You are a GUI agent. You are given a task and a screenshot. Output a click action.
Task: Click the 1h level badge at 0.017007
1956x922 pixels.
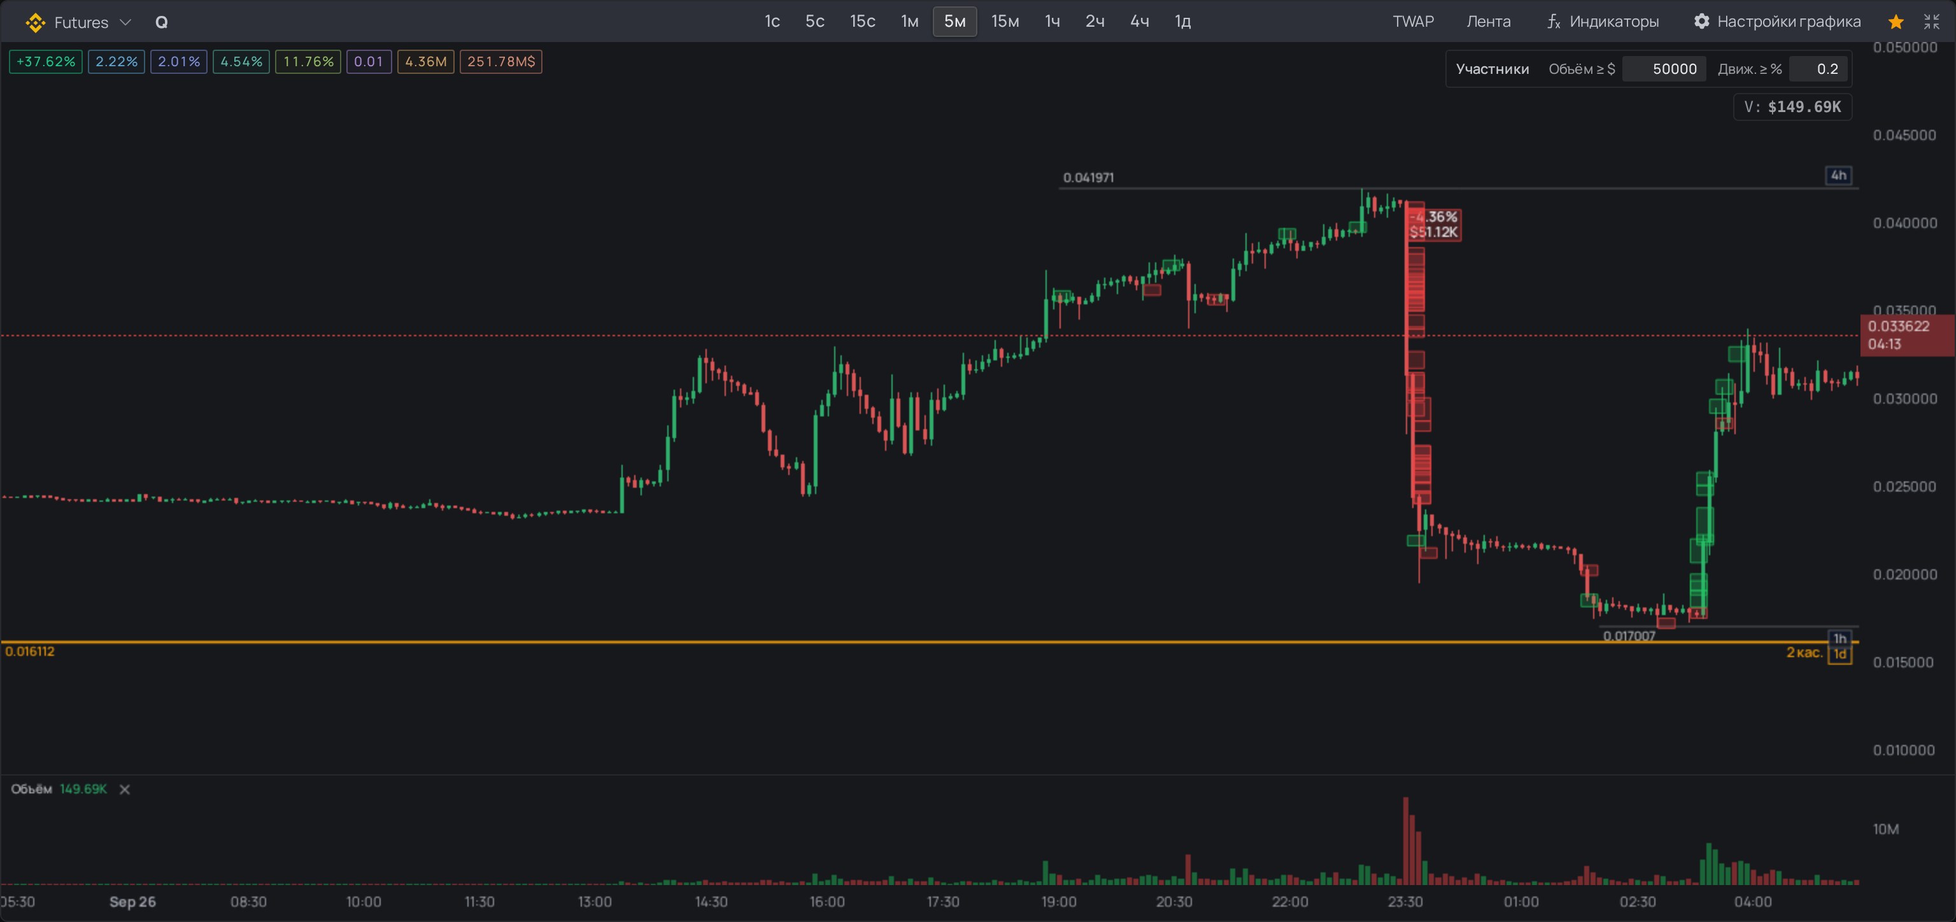click(x=1840, y=638)
